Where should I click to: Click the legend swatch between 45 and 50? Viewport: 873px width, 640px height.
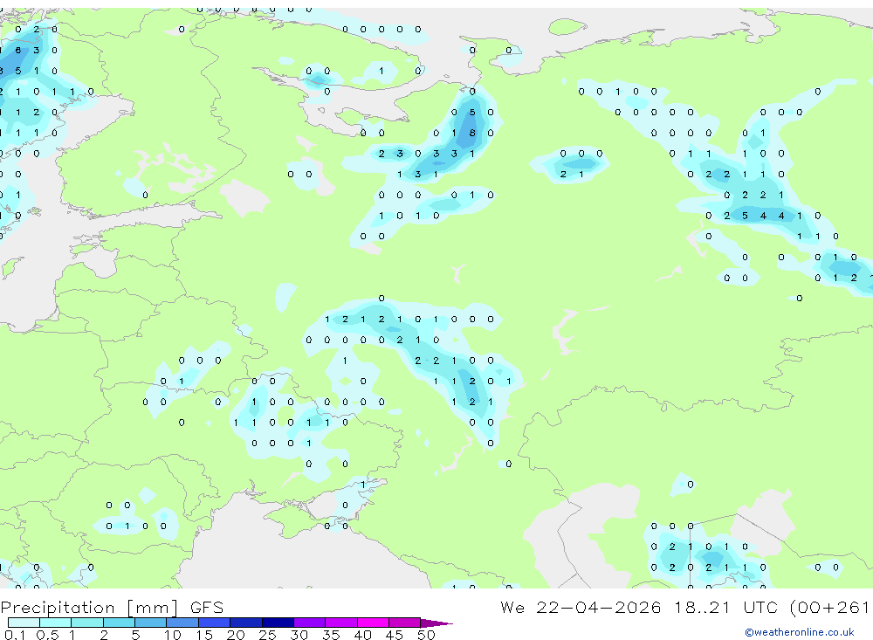point(405,623)
